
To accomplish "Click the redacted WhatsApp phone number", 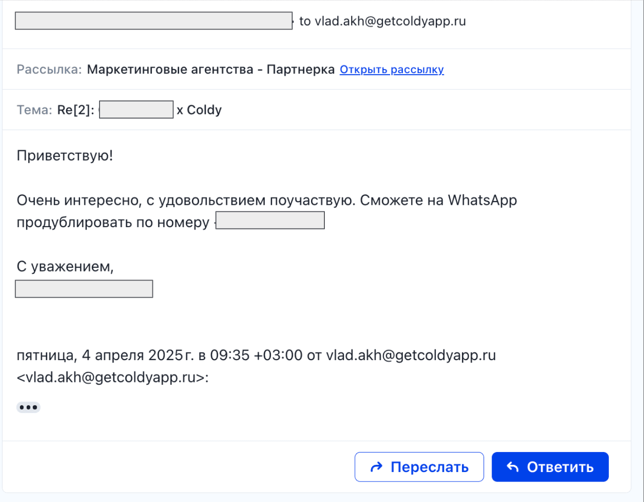I will [270, 220].
